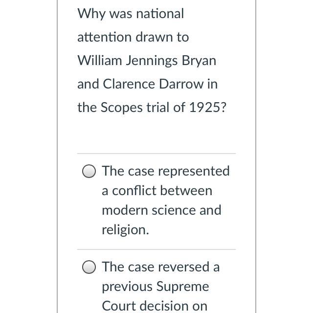Click the divider line between the two answers
313x313 pixels.
(x=156, y=249)
